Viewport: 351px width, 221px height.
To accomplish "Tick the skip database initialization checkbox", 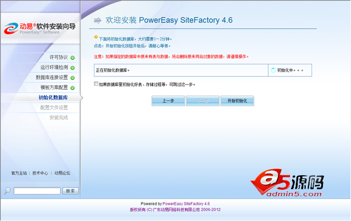I will point(96,84).
